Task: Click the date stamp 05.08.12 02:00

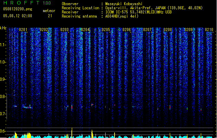Action: (x=18, y=16)
